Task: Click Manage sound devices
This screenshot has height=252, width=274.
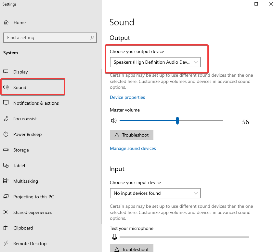Action: [x=133, y=148]
